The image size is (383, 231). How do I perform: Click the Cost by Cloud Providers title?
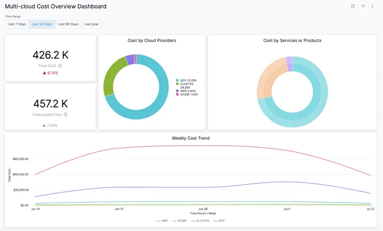(151, 41)
